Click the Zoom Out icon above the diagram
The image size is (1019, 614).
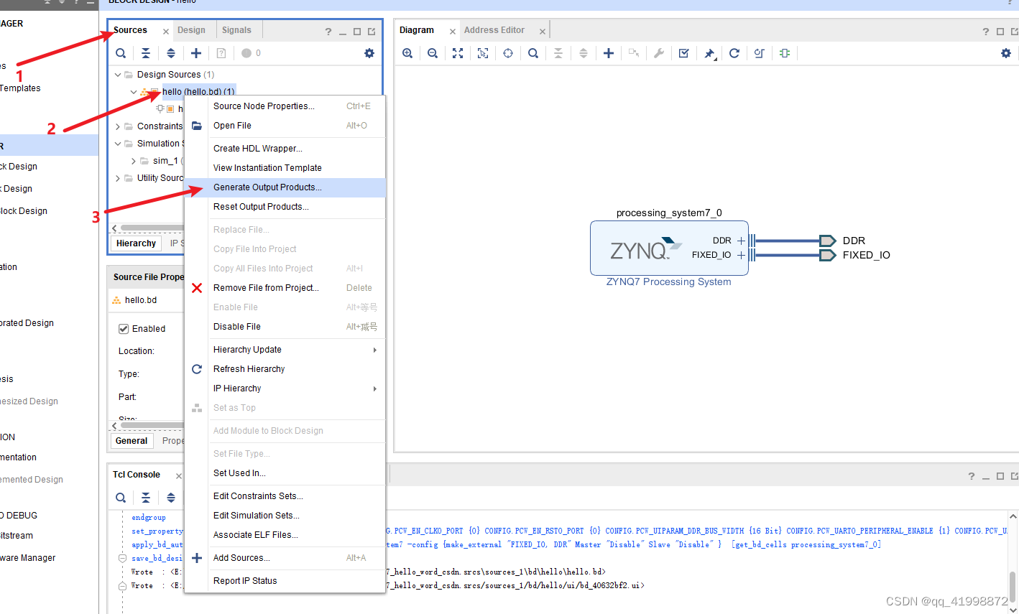tap(432, 52)
